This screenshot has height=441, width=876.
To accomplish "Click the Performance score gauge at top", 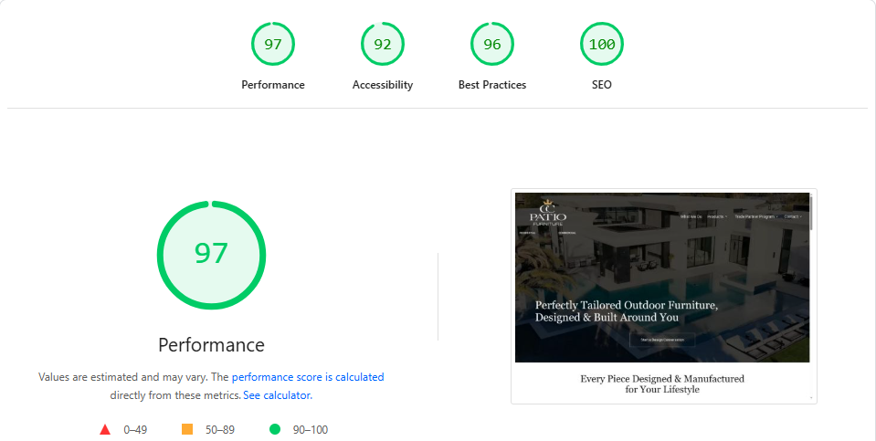I will tap(273, 44).
